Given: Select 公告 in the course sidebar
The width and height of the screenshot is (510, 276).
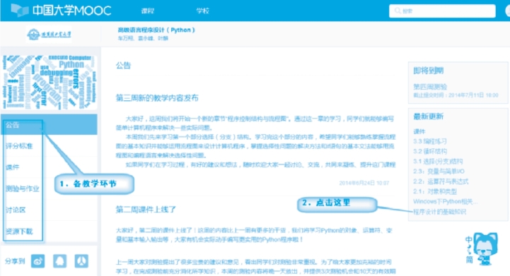Looking at the screenshot, I should click(x=49, y=125).
